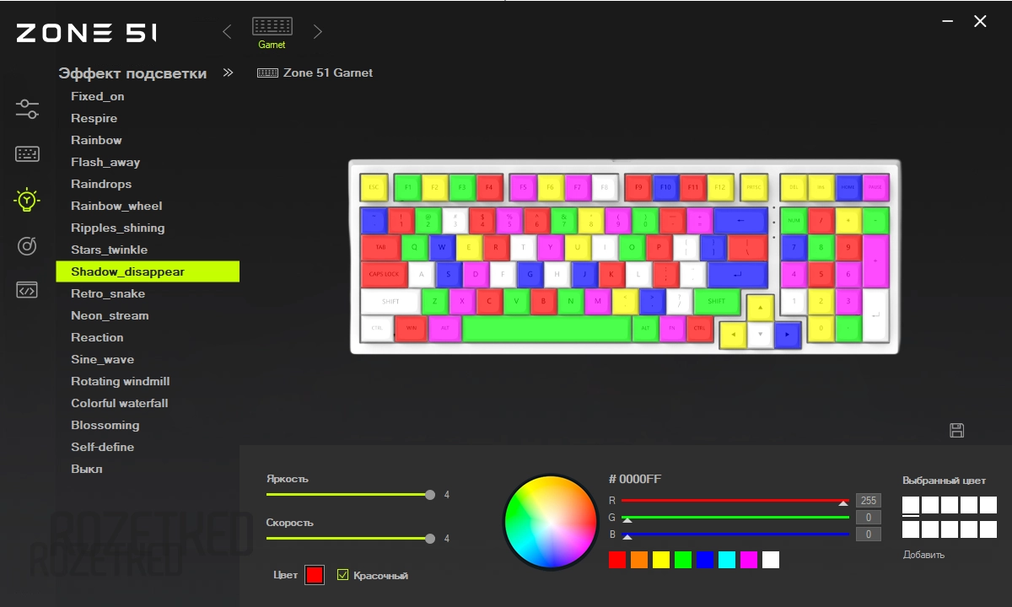The height and width of the screenshot is (607, 1012).
Task: Open the sliders settings icon in the sidebar
Action: coord(27,109)
